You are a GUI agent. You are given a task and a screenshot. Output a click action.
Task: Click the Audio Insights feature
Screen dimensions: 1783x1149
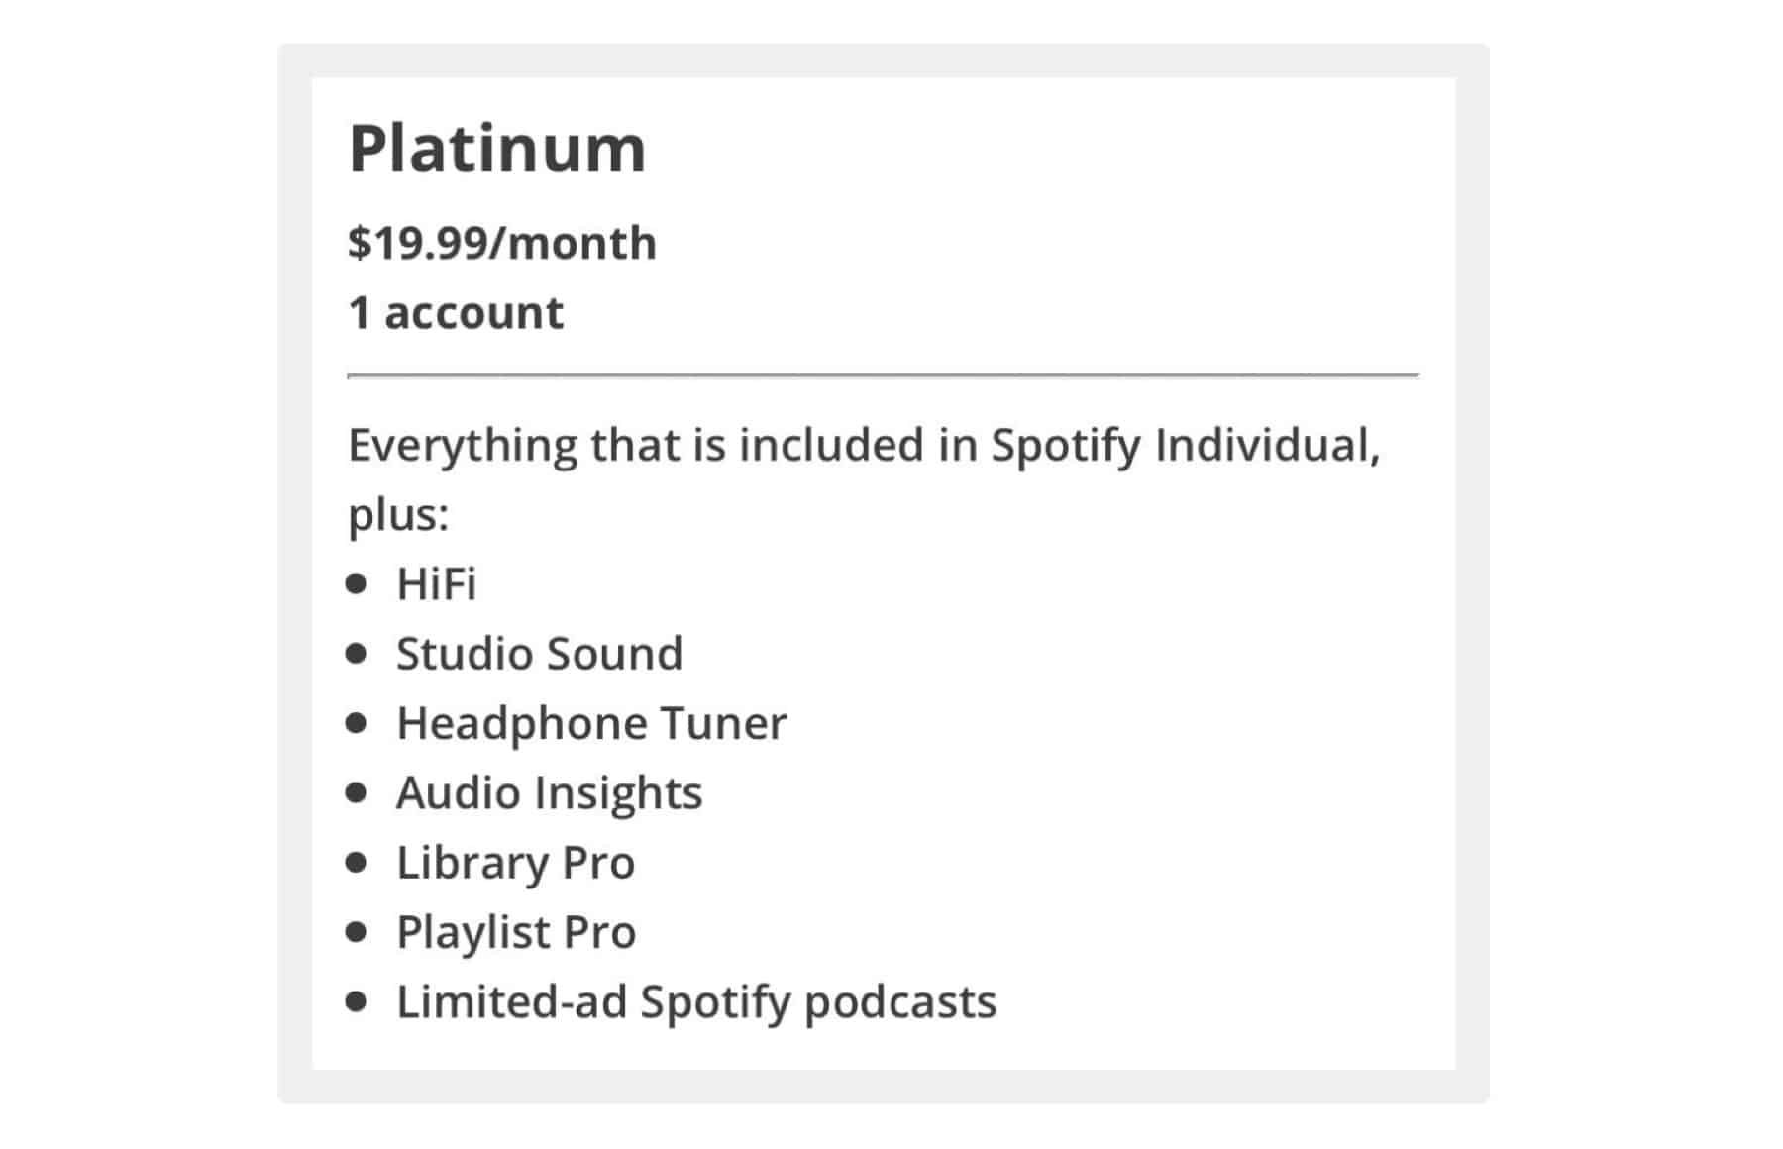[x=549, y=792]
